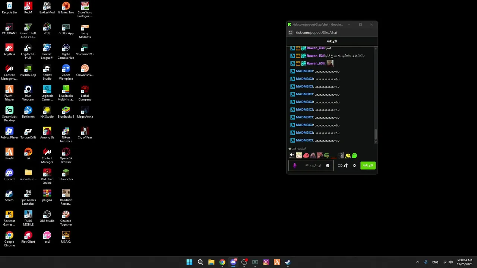Click followers-only heart label above emotes

[x=297, y=149]
